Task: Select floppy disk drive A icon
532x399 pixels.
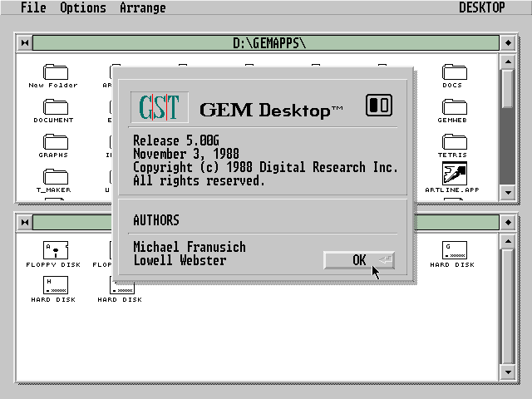Action: pyautogui.click(x=56, y=250)
